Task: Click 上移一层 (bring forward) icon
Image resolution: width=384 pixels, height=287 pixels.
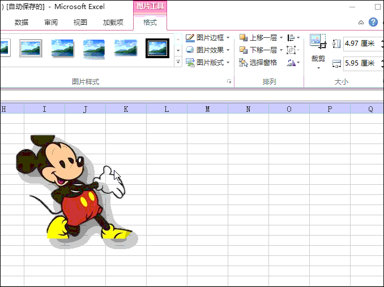Action: [x=244, y=38]
